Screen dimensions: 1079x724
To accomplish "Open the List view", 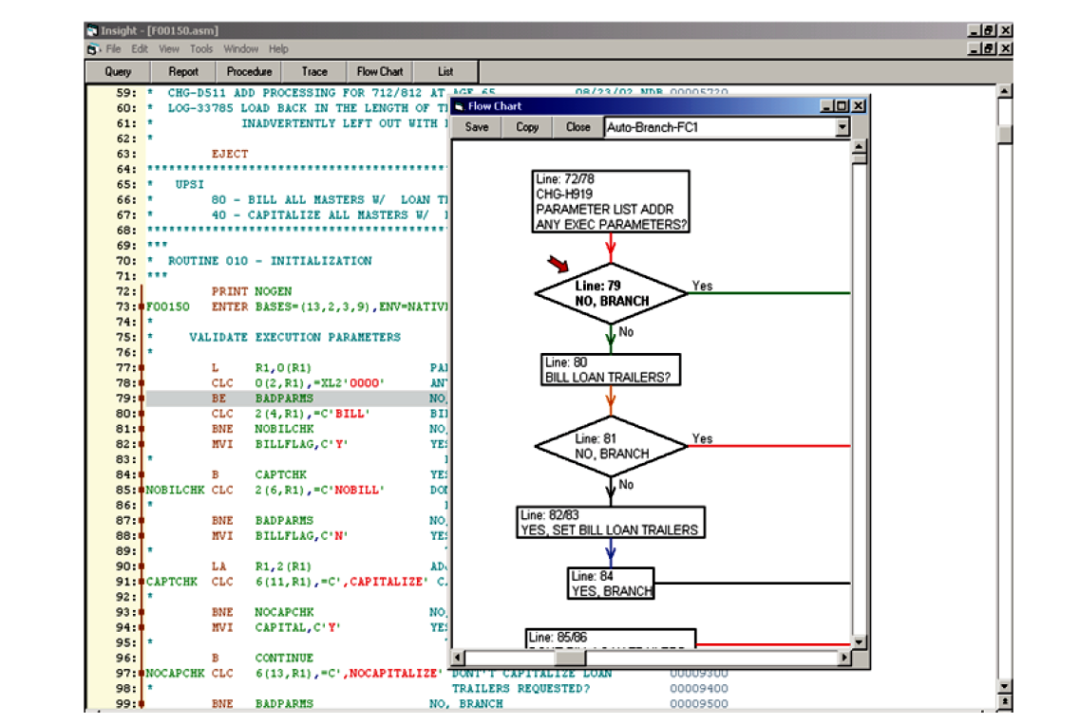I will [445, 70].
